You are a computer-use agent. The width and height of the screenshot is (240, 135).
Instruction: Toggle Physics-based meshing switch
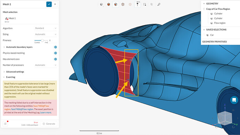pyautogui.click(x=55, y=53)
